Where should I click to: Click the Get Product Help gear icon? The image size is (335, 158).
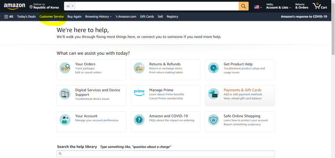pos(214,68)
